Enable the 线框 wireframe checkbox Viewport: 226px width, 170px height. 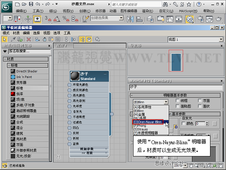(178, 101)
